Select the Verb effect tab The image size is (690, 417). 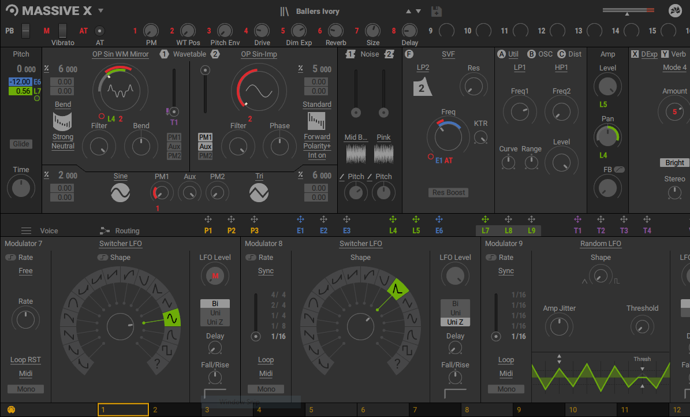click(678, 54)
